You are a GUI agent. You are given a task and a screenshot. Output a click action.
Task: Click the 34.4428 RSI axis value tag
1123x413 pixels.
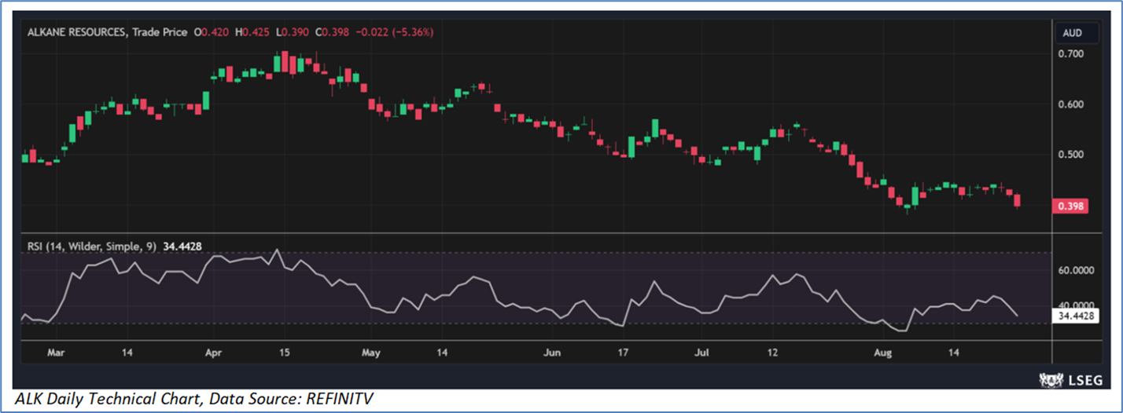[1074, 316]
